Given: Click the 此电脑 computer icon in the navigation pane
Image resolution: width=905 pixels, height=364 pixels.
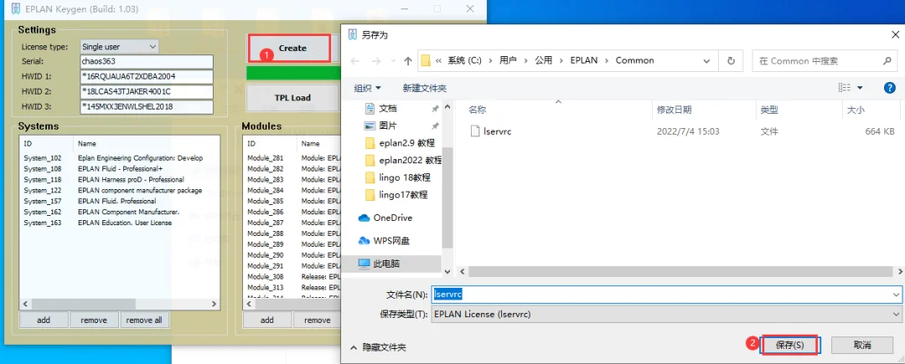Looking at the screenshot, I should tap(364, 264).
